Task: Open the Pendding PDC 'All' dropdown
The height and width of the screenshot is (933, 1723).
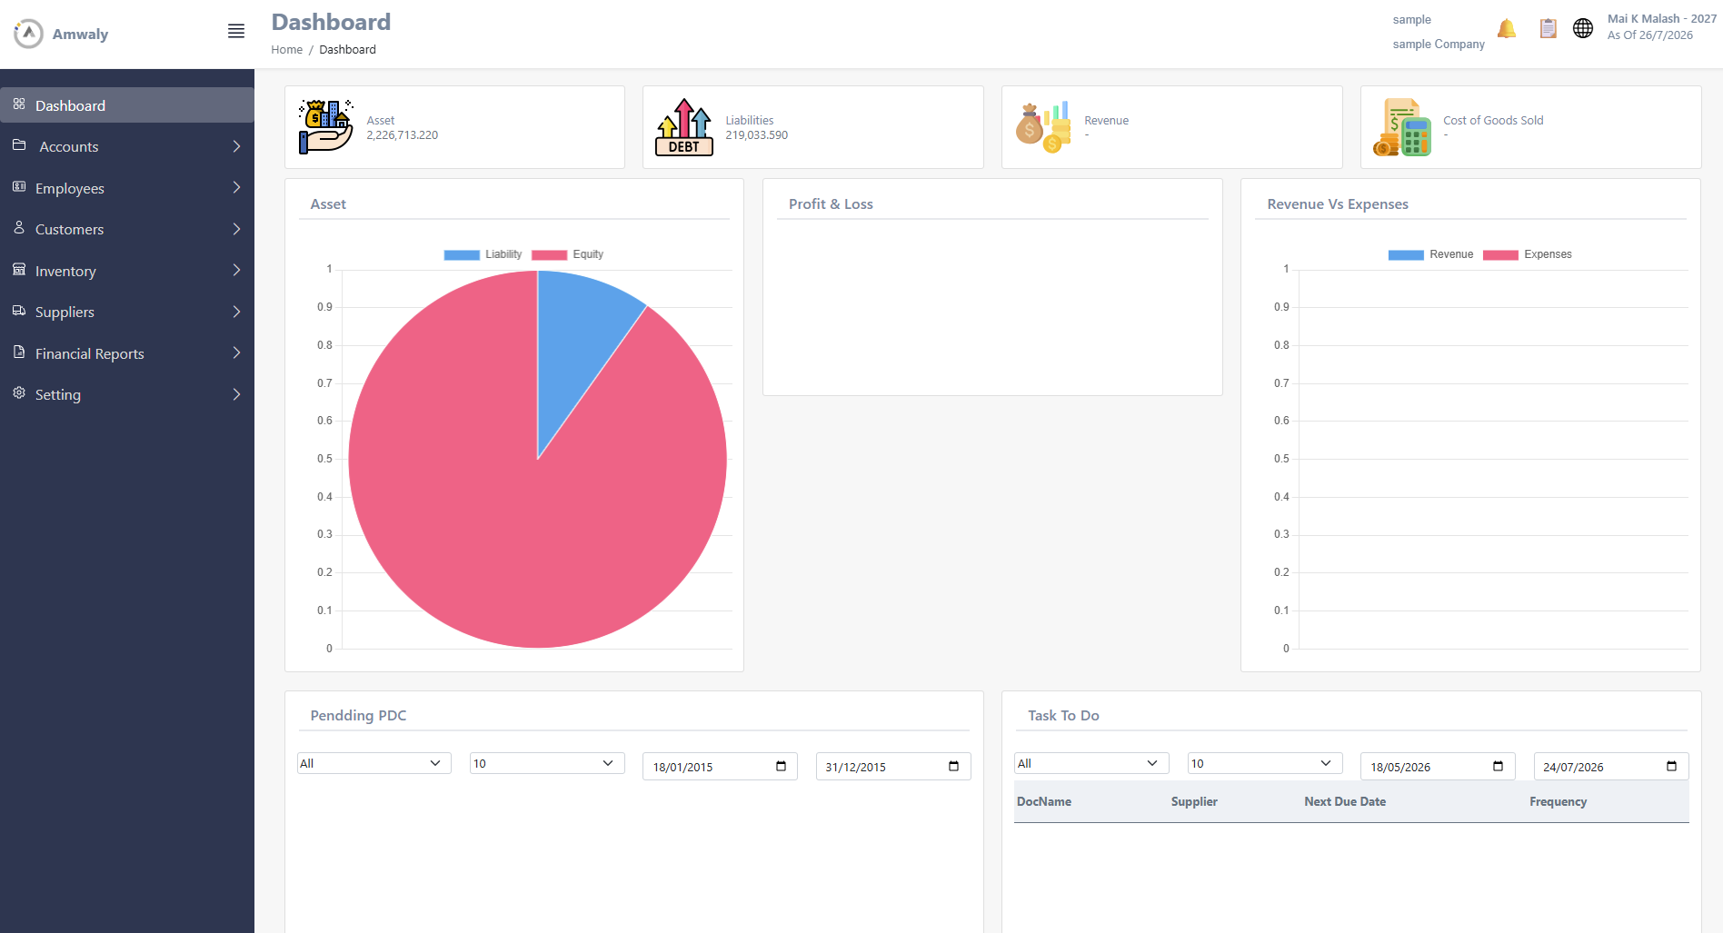Action: click(x=374, y=763)
